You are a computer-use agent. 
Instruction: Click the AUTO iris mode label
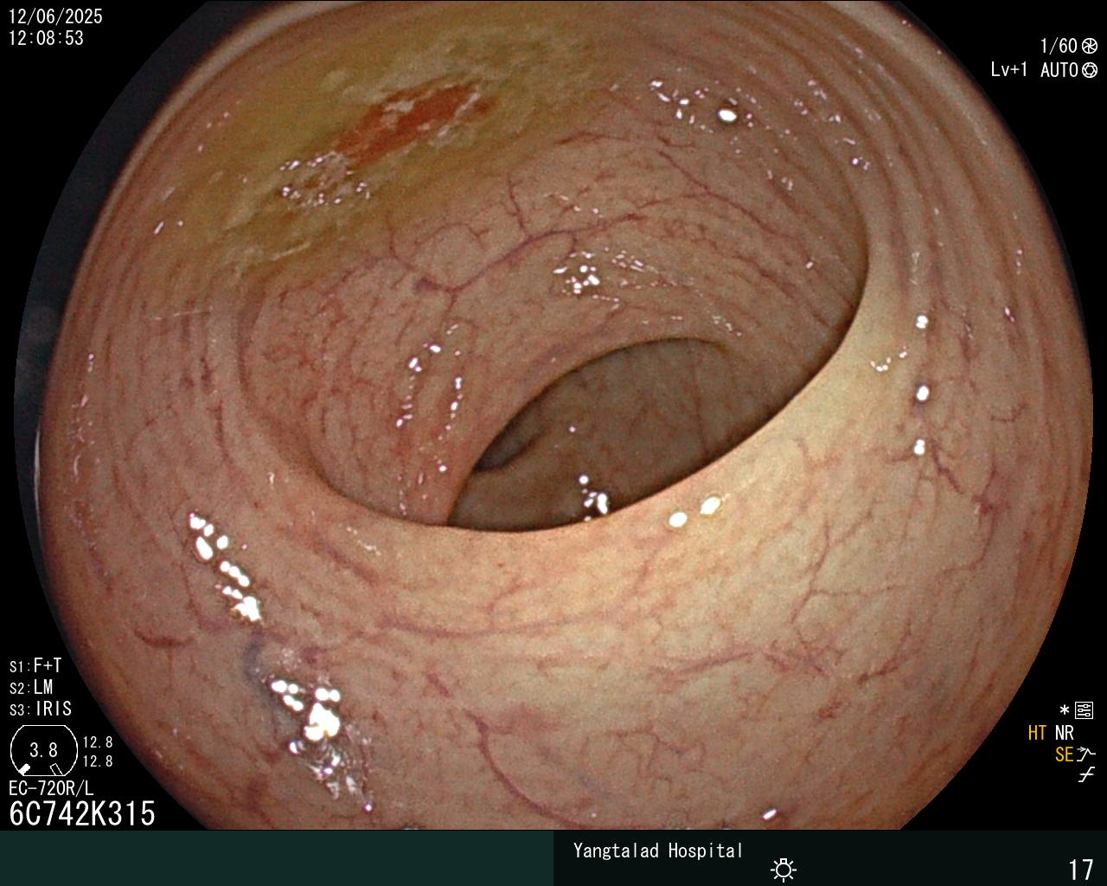[x=1059, y=70]
